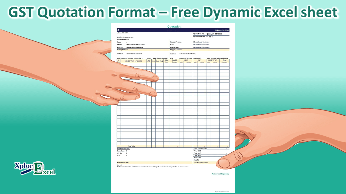Screen dimensions: 346x194
Task: Click the 'Please Fill GSTIN' note
Action: point(122,33)
